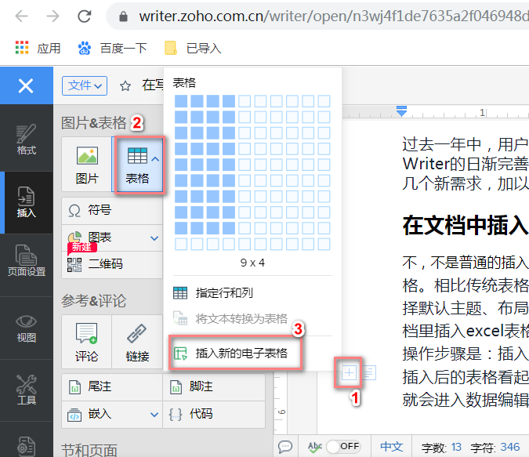The height and width of the screenshot is (457, 529).
Task: Open the 应用 apps bookmark
Action: 38,49
